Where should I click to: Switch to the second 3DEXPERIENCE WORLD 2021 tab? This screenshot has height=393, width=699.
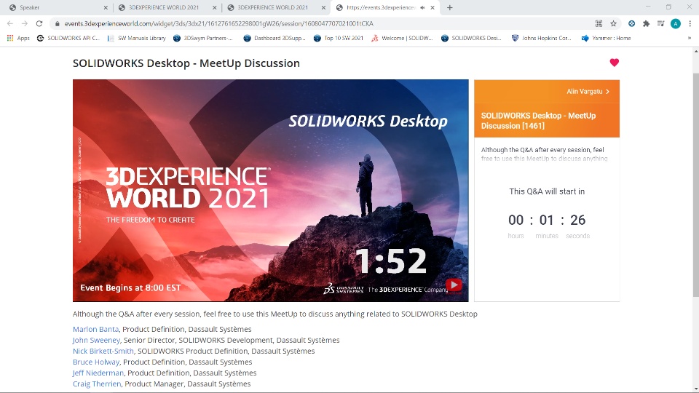pos(276,7)
